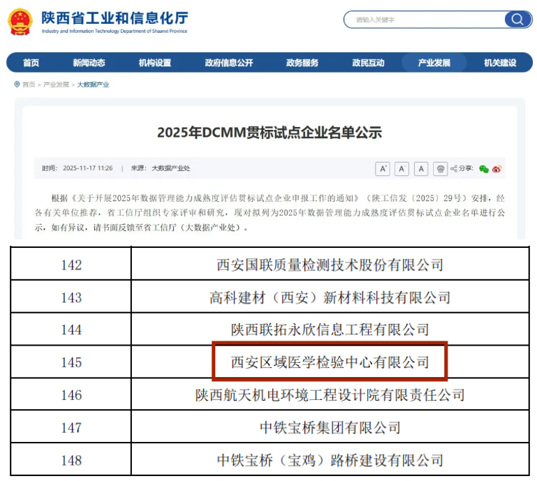
Task: Click row number 146 cell
Action: (71, 395)
